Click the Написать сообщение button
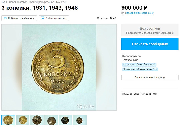Screen dimensions: 184x128 150,44
